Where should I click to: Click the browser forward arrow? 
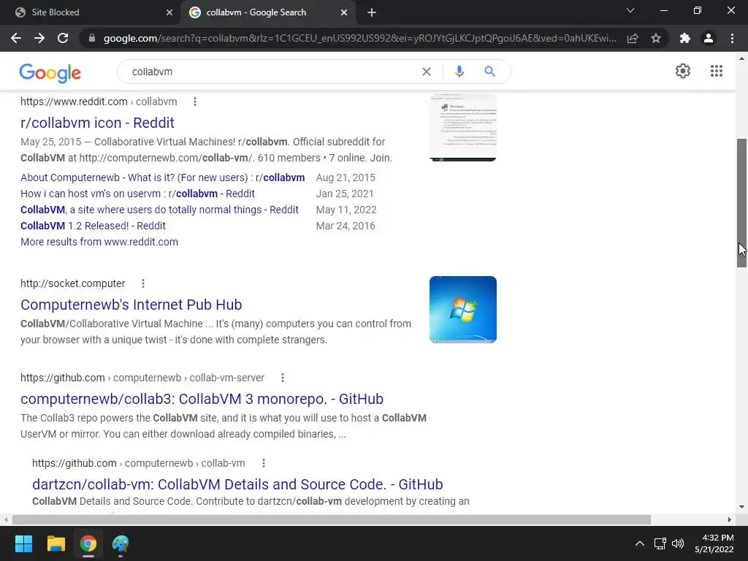pyautogui.click(x=39, y=38)
